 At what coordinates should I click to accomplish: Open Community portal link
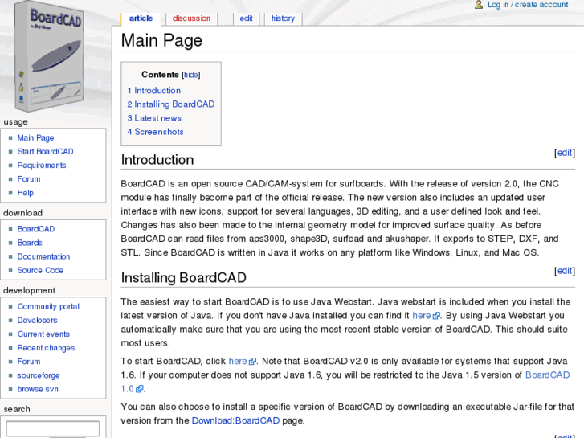(x=48, y=307)
